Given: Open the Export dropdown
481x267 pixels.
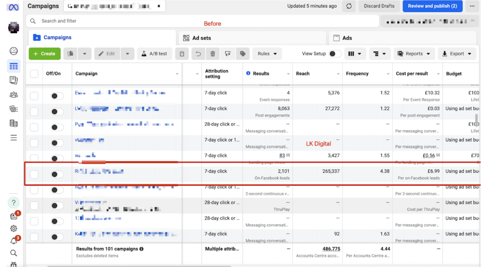Looking at the screenshot, I should coord(457,54).
